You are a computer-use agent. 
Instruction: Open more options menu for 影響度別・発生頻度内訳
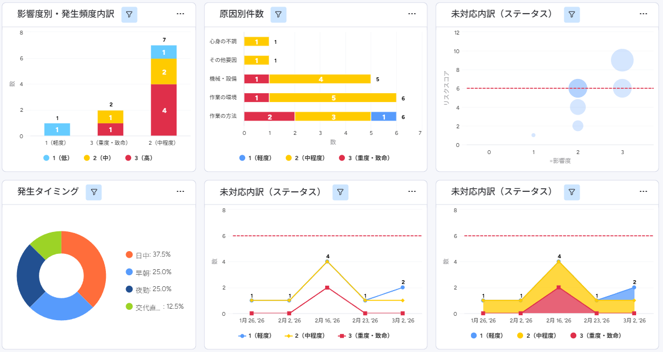tap(180, 14)
